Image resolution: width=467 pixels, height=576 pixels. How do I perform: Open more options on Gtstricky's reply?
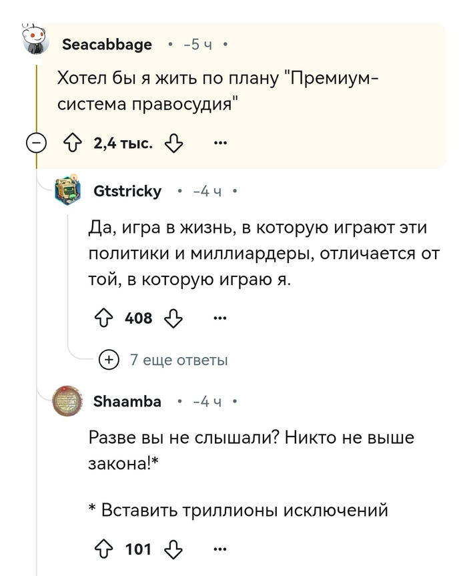tap(219, 318)
